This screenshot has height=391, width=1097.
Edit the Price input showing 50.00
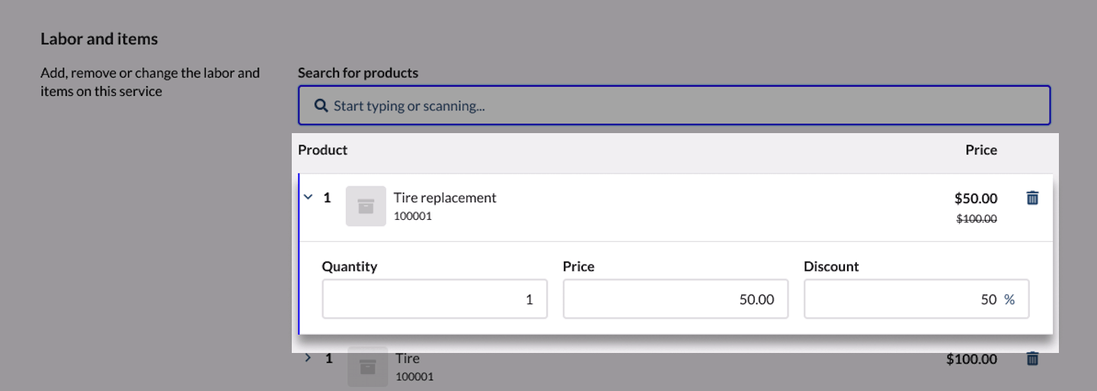coord(676,299)
